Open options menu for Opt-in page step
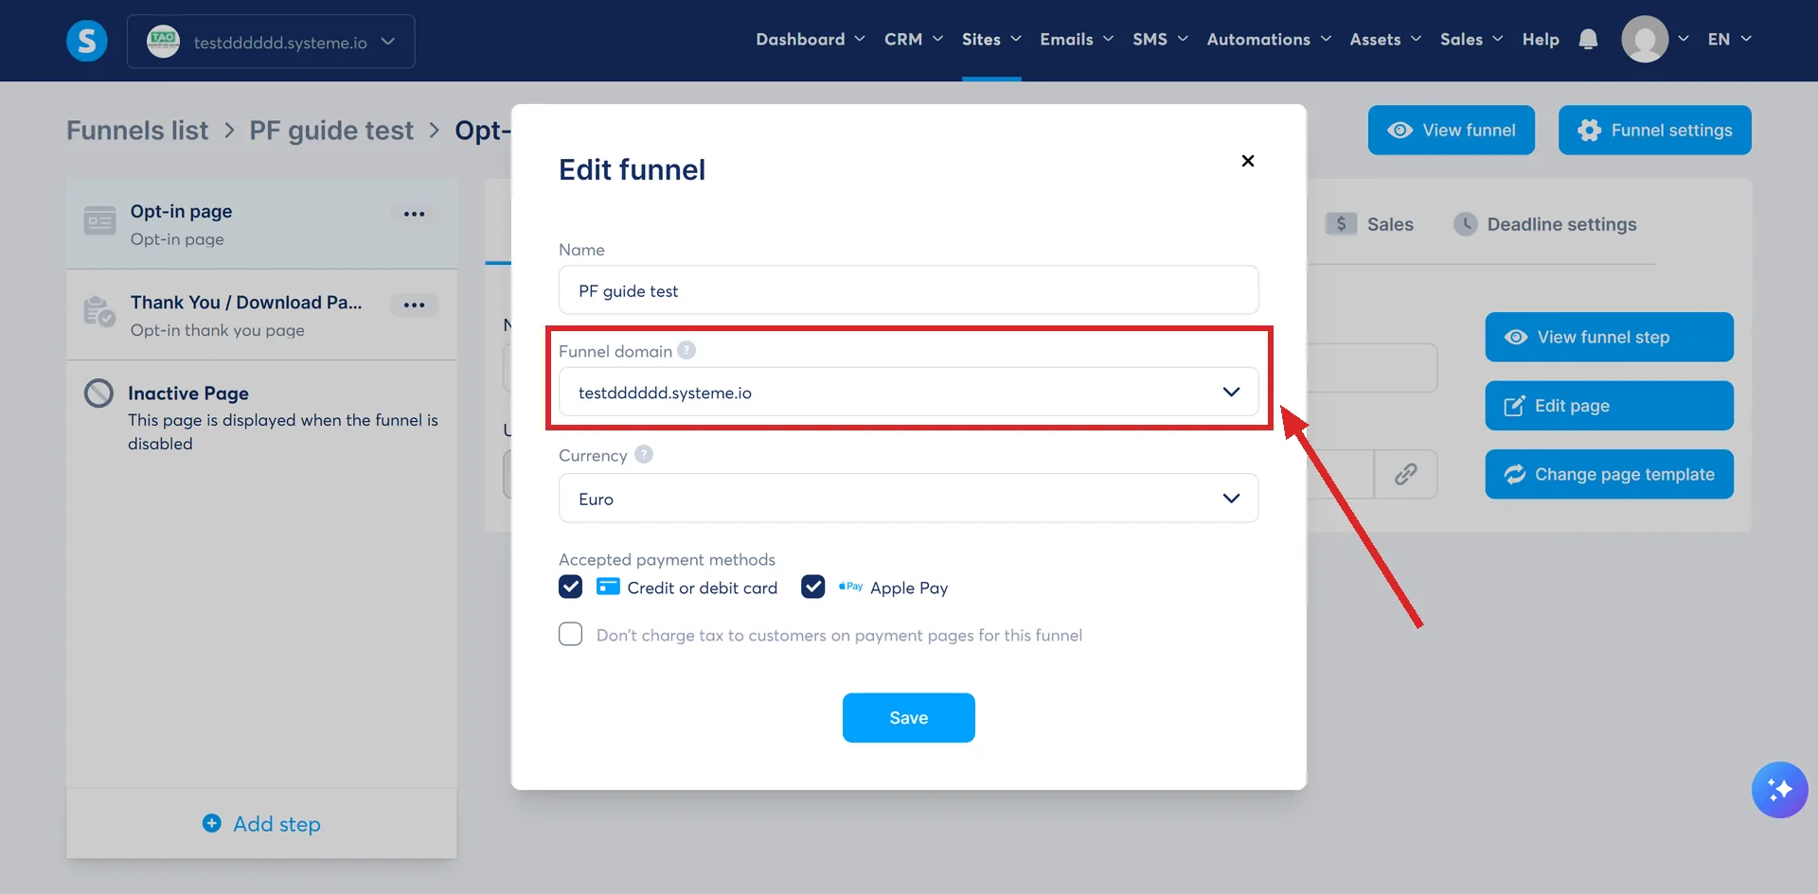 click(x=414, y=214)
